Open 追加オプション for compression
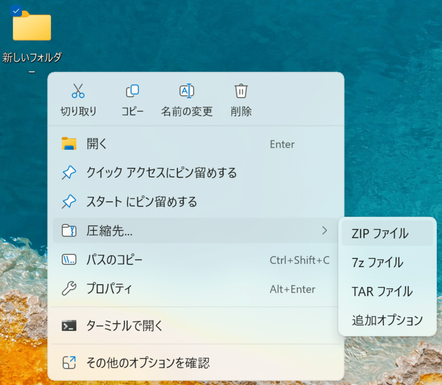The height and width of the screenshot is (385, 442). 387,321
